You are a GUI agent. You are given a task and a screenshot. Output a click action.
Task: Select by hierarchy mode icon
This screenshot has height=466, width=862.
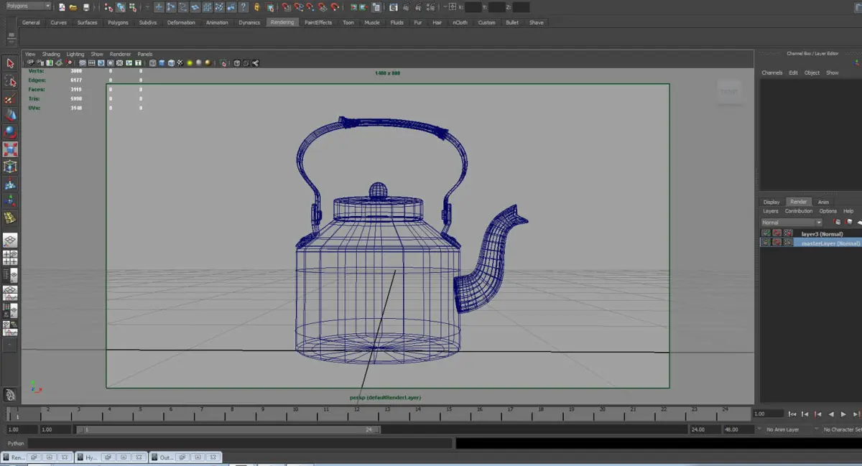(x=108, y=7)
